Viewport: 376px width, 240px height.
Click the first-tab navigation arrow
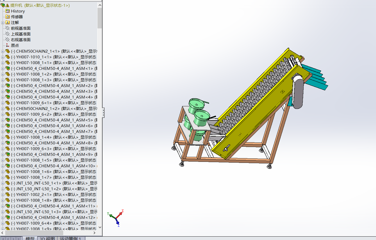click(3, 238)
